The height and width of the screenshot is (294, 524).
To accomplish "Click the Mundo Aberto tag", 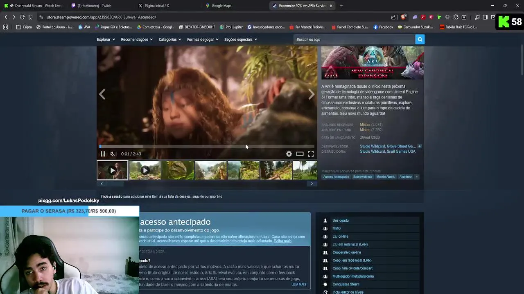I will (386, 177).
